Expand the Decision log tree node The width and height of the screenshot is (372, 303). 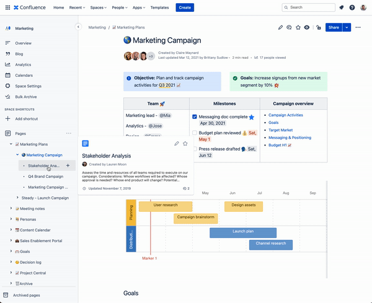click(x=11, y=261)
